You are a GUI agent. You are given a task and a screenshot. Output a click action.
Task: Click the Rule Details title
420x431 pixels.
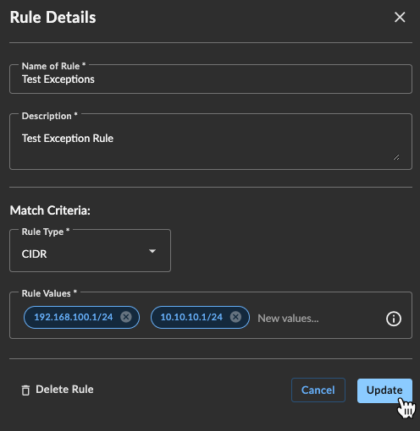(x=53, y=17)
